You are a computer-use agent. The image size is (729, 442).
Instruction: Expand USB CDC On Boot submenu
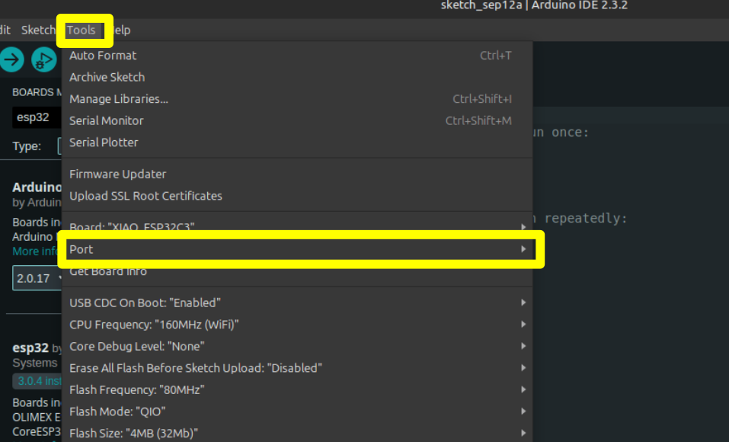click(297, 303)
